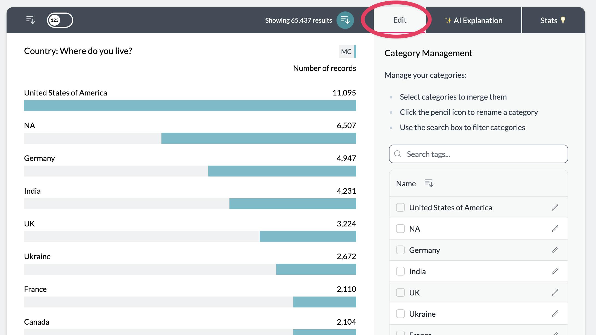Tick the Germany category checkbox
Image resolution: width=596 pixels, height=335 pixels.
pos(400,250)
